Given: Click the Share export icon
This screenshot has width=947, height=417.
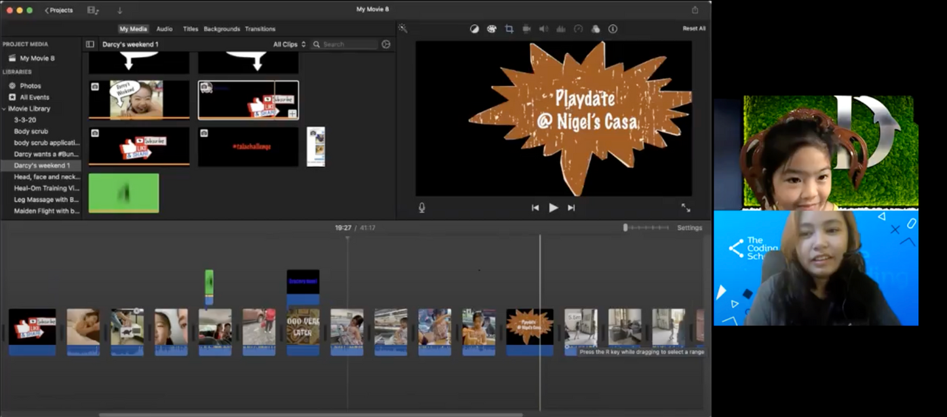Looking at the screenshot, I should coord(695,10).
